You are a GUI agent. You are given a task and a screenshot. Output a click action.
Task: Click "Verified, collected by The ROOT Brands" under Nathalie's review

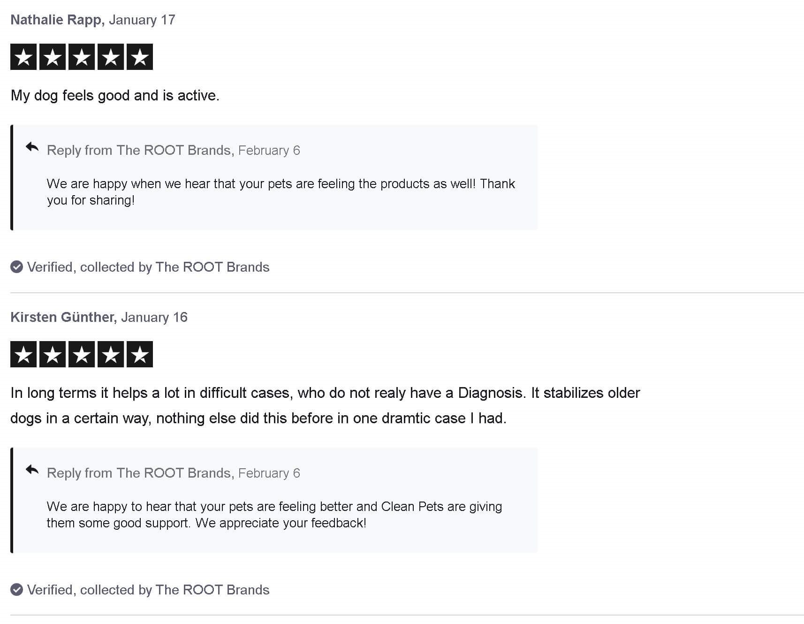[x=148, y=267]
